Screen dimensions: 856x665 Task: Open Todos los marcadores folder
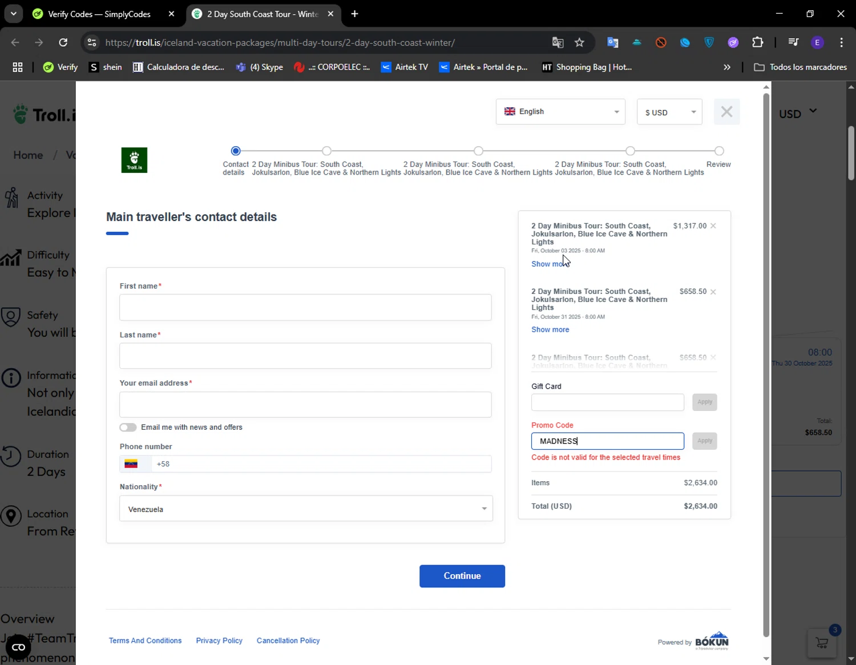[x=800, y=67]
